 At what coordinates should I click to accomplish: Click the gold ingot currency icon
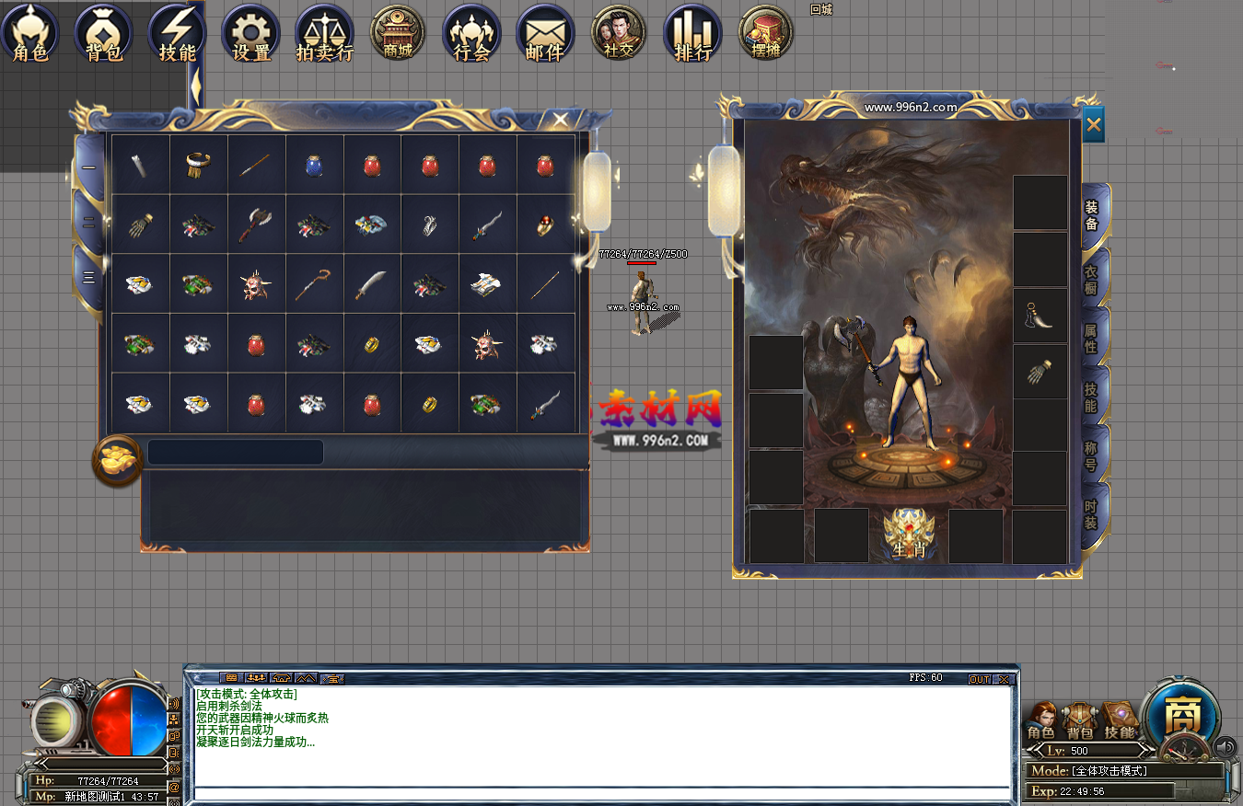pos(117,460)
